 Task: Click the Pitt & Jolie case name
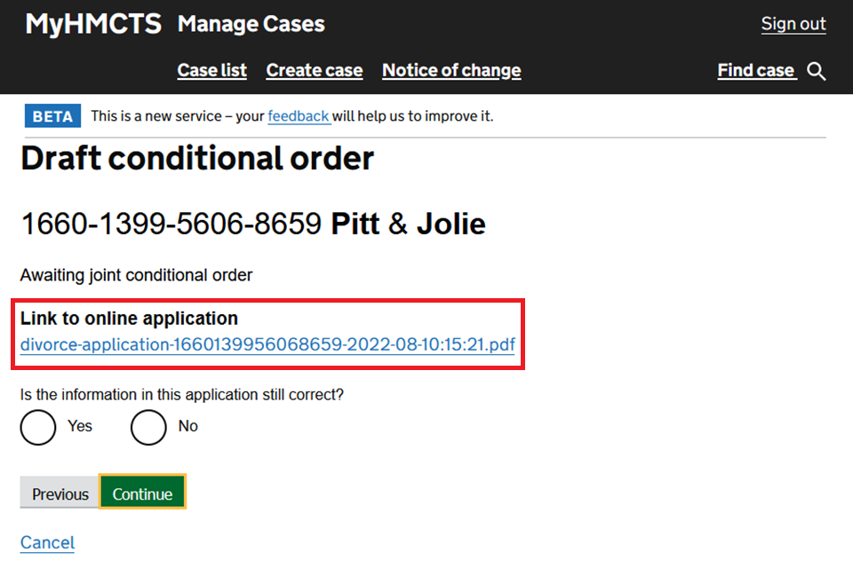pos(408,224)
